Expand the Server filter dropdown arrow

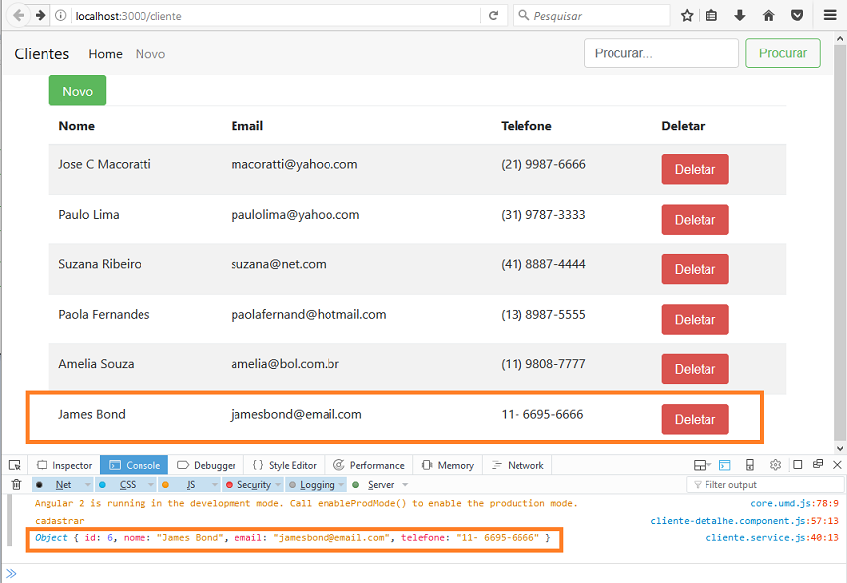pos(405,485)
